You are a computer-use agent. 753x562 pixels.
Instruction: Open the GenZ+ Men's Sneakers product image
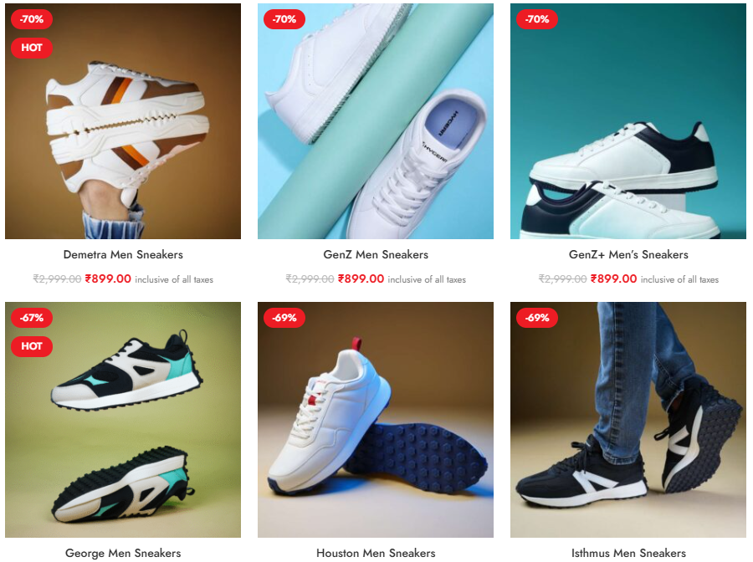coord(628,121)
